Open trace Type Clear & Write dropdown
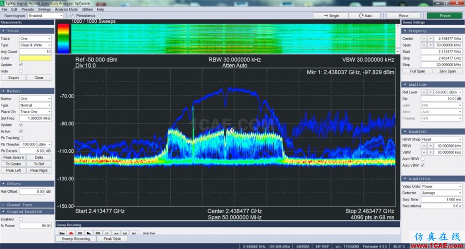The height and width of the screenshot is (249, 465). [35, 45]
